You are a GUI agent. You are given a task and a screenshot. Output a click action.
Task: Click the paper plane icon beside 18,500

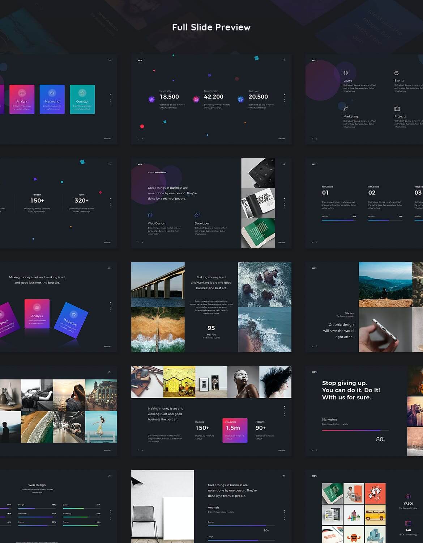click(151, 99)
